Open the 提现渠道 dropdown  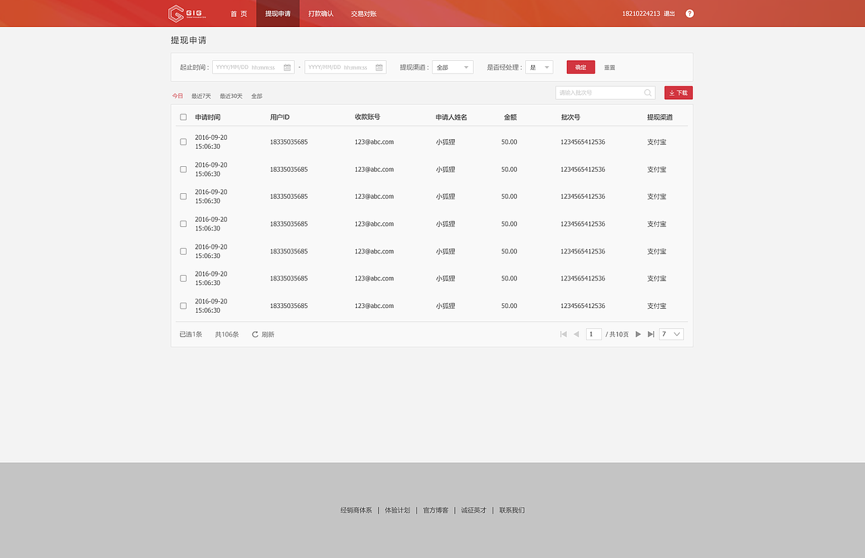(453, 68)
